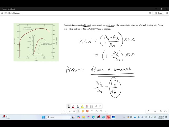
Task: Open Task View from taskbar
Action: [73, 117]
